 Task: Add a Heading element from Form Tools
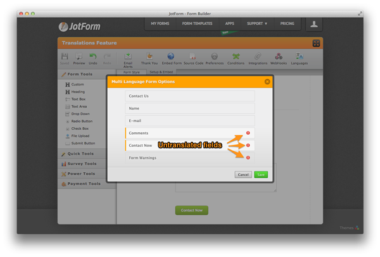(x=75, y=92)
